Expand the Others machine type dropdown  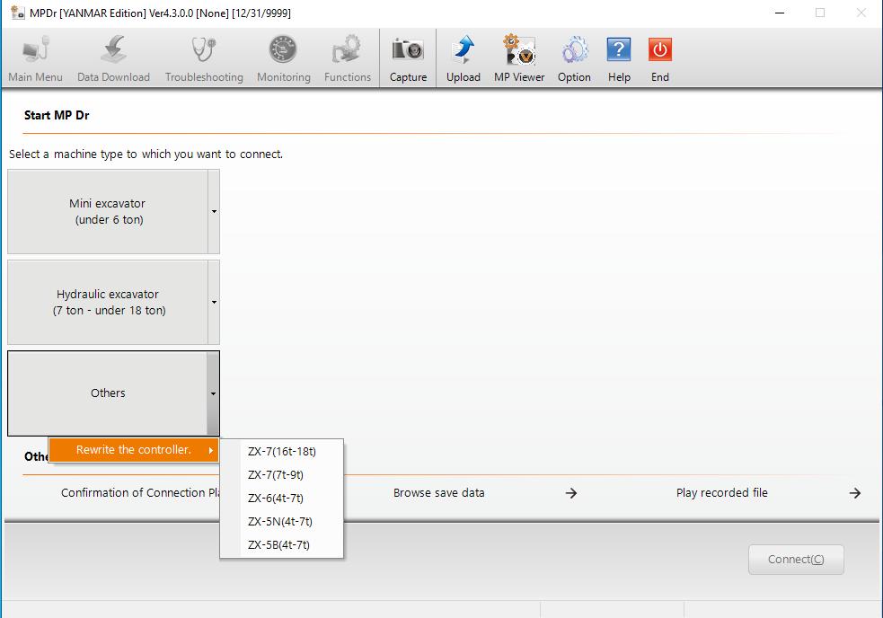pyautogui.click(x=213, y=393)
